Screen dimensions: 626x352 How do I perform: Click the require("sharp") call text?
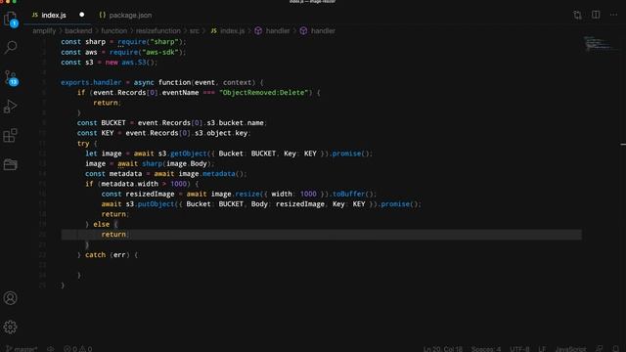[x=150, y=42]
